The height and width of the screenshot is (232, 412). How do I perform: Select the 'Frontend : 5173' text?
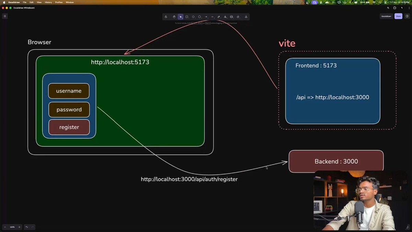coord(316,65)
